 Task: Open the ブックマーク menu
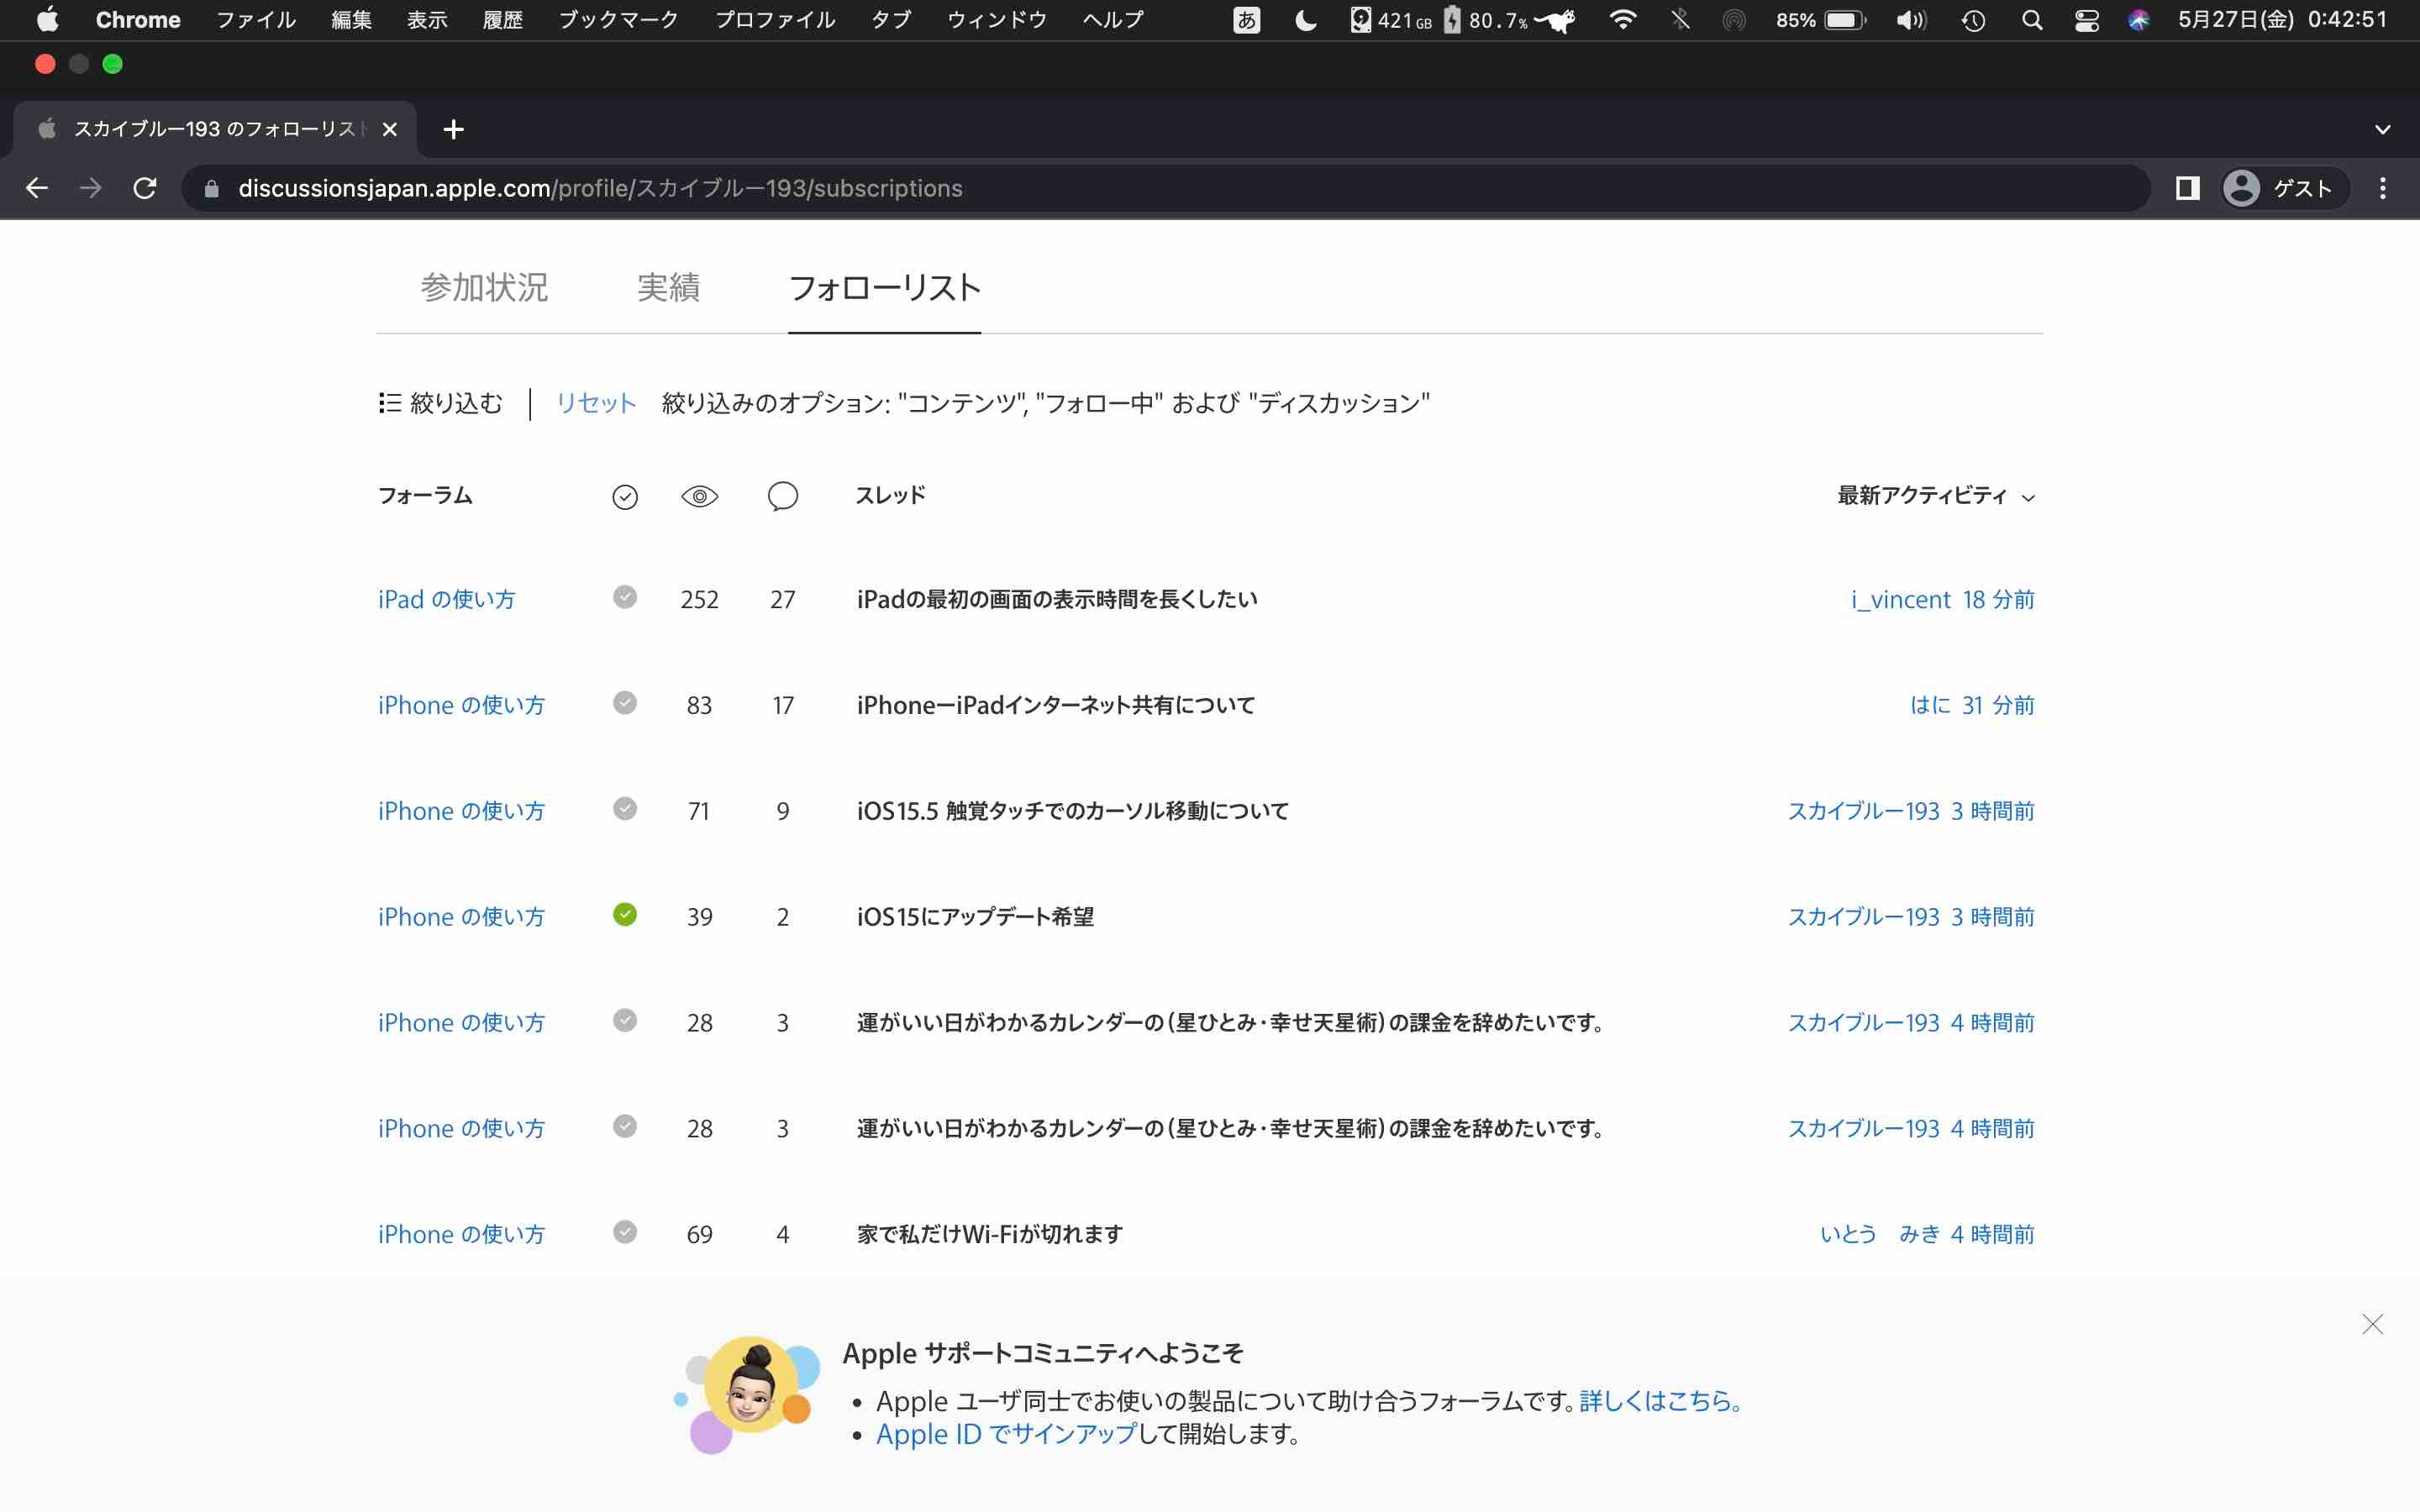(618, 20)
